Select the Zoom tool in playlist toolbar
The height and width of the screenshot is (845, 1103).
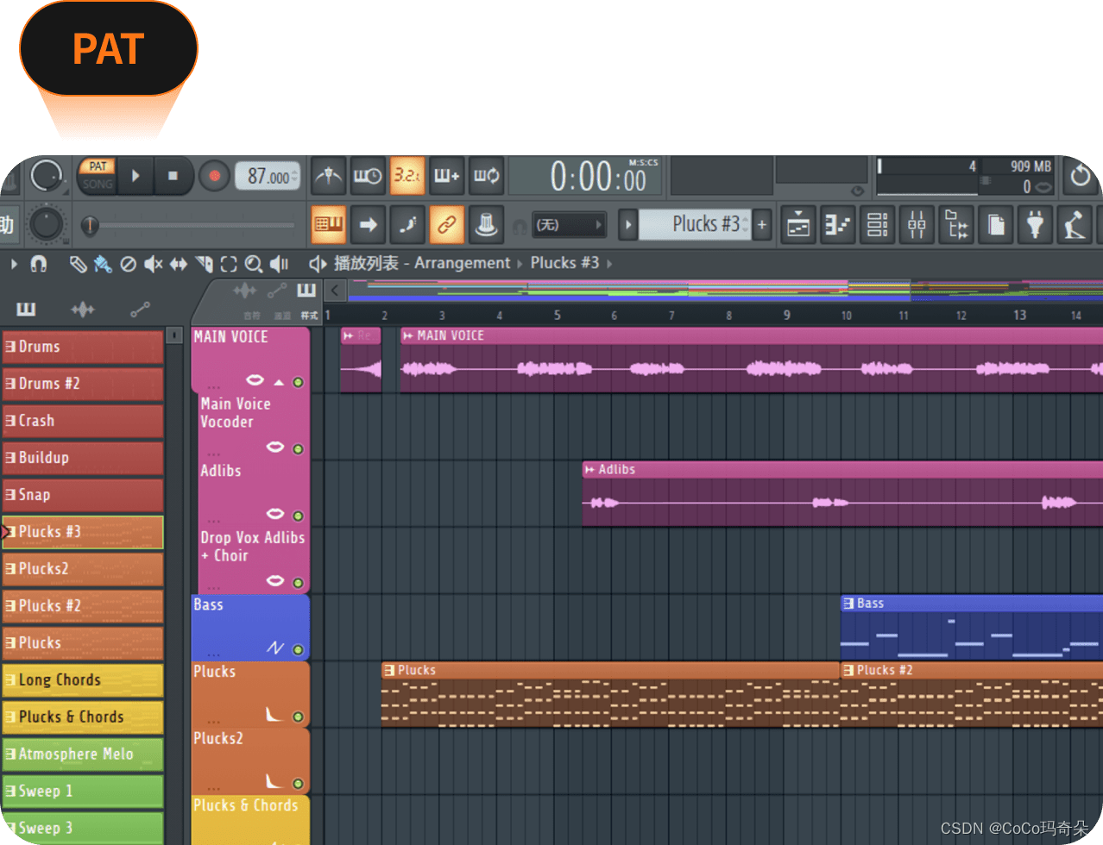coord(253,264)
